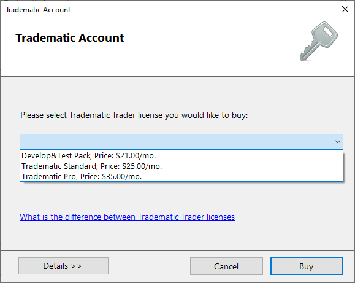
Task: Cancel the license purchase
Action: pyautogui.click(x=226, y=266)
